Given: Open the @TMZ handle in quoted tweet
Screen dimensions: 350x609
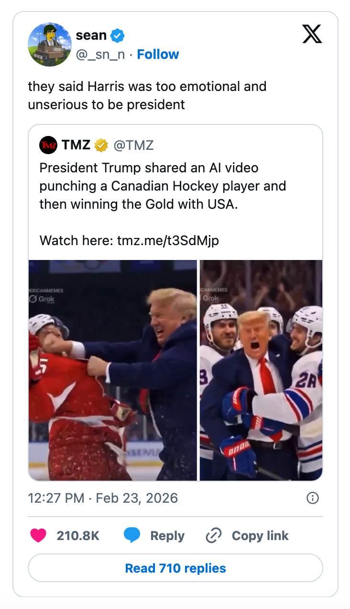Looking at the screenshot, I should click(x=133, y=145).
